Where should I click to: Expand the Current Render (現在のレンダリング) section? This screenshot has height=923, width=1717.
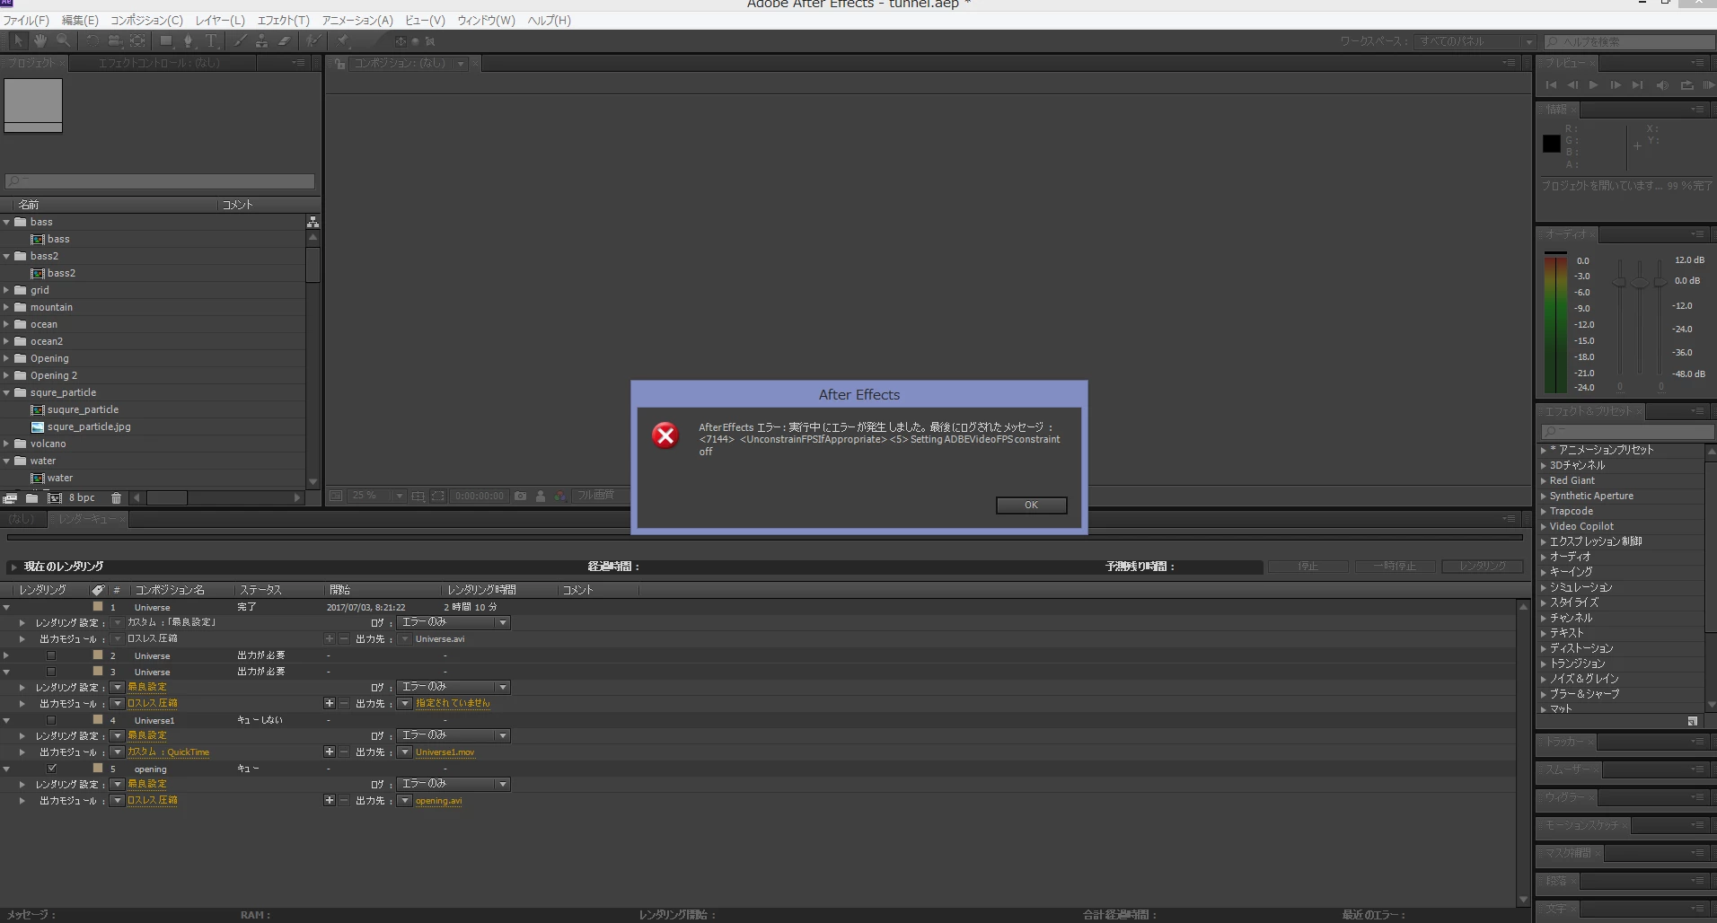[x=13, y=567]
